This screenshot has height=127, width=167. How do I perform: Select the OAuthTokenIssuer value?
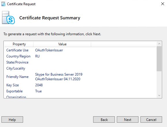point(49,50)
